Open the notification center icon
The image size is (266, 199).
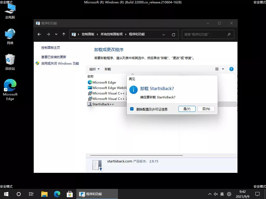257,194
